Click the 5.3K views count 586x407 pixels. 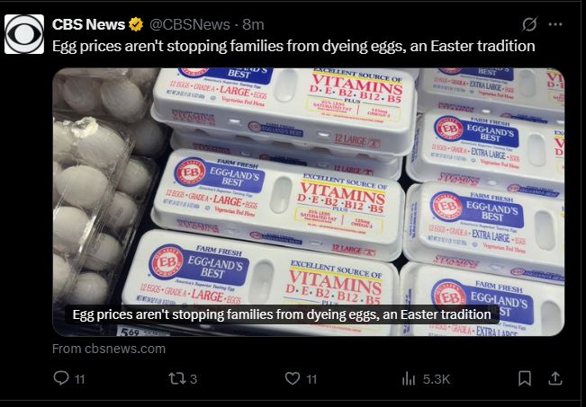coord(437,379)
